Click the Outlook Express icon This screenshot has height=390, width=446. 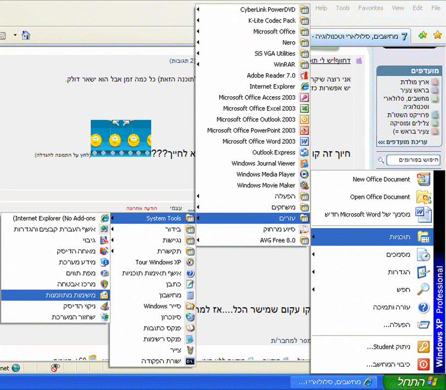304,152
